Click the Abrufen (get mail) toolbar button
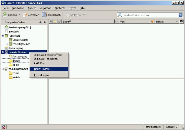 click(10, 15)
